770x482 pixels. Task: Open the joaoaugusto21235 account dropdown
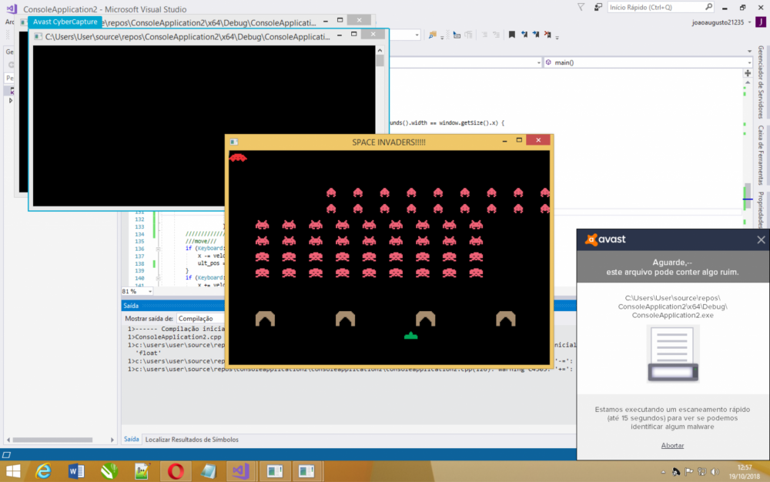(721, 22)
